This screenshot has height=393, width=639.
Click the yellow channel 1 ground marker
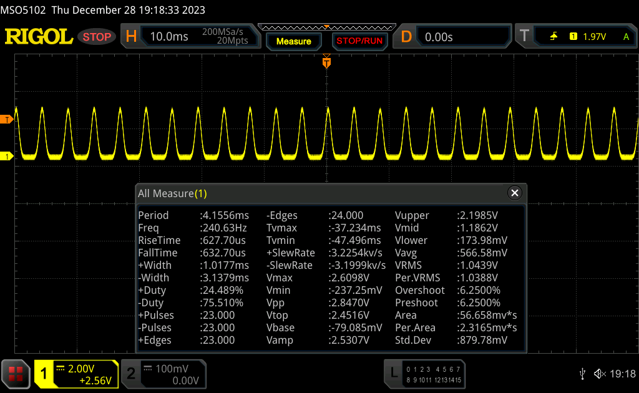tap(6, 156)
